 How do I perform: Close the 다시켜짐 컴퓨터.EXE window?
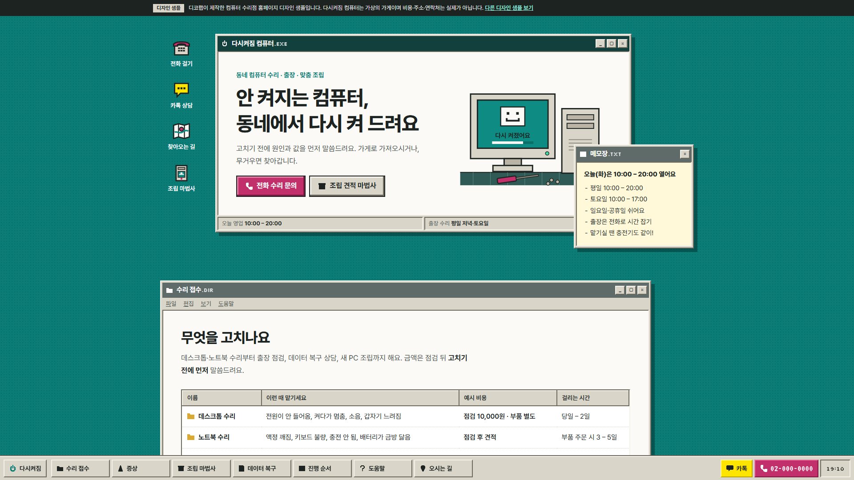623,44
